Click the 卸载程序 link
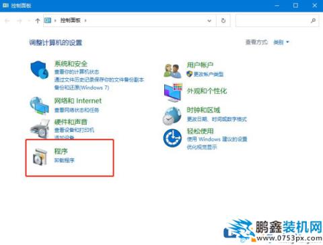Screen dimensions: 323x245 pos(65,160)
